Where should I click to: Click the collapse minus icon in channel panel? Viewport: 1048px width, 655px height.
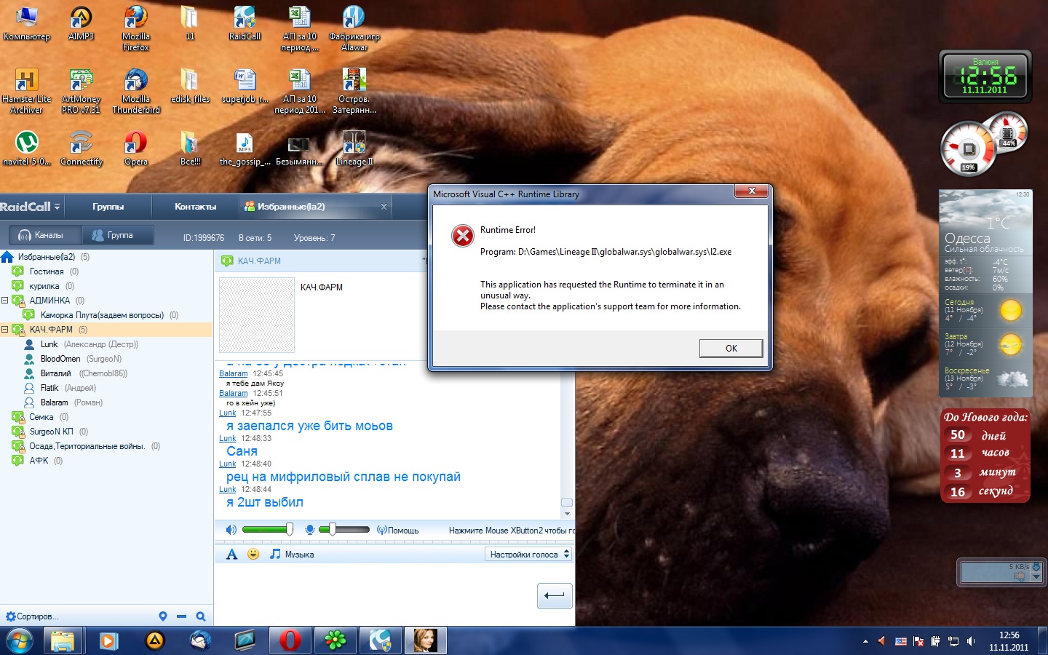pyautogui.click(x=181, y=616)
